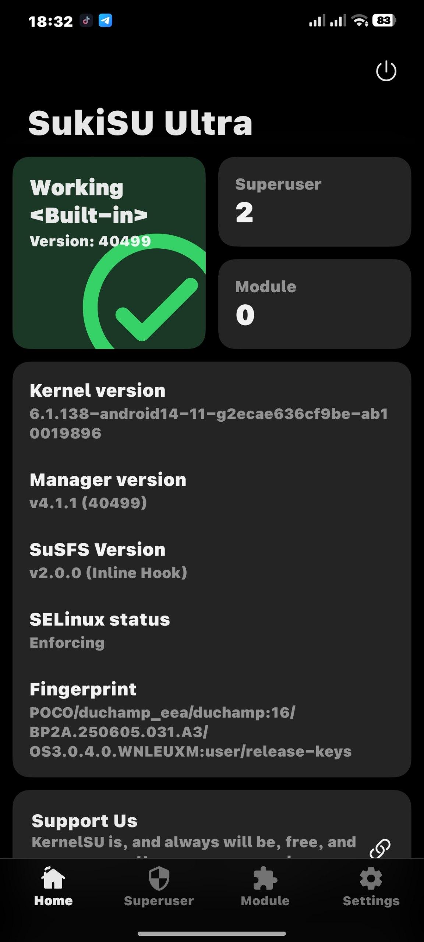Open the Module count card

click(315, 304)
